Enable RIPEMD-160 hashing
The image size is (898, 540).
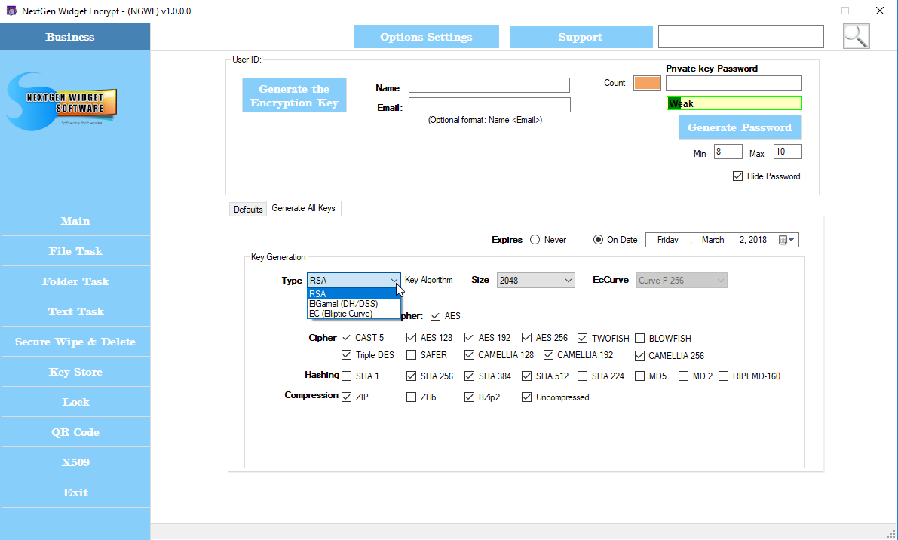pyautogui.click(x=723, y=376)
